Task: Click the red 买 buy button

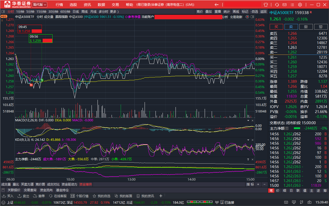Action: [x=276, y=27]
